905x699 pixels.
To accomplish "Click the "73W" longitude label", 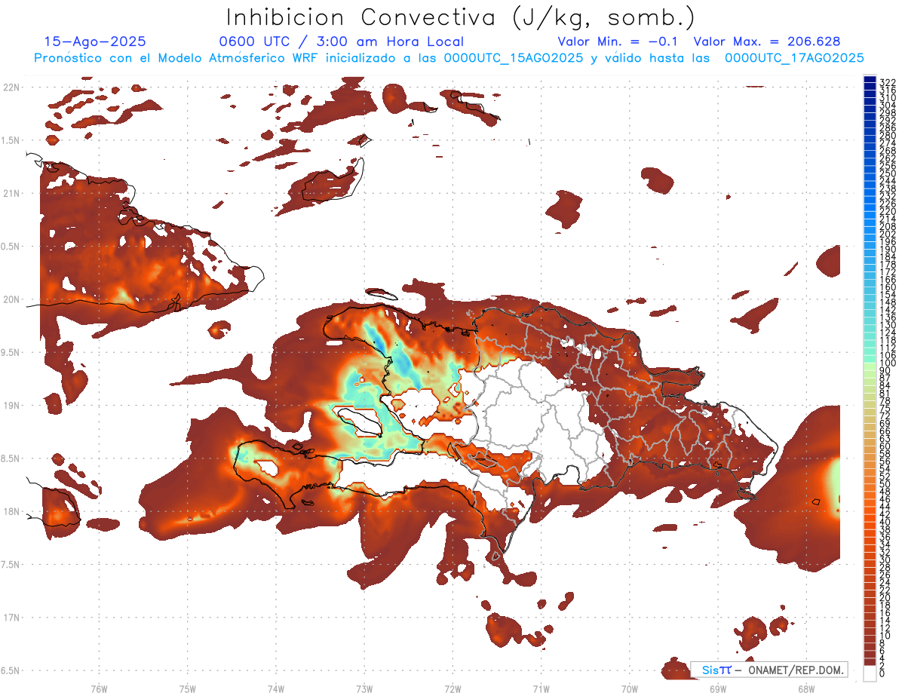I will [x=364, y=688].
